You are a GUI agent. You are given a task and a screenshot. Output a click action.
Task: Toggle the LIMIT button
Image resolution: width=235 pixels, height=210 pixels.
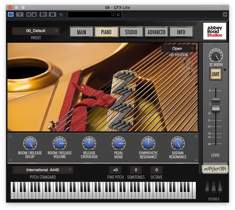click(x=215, y=74)
